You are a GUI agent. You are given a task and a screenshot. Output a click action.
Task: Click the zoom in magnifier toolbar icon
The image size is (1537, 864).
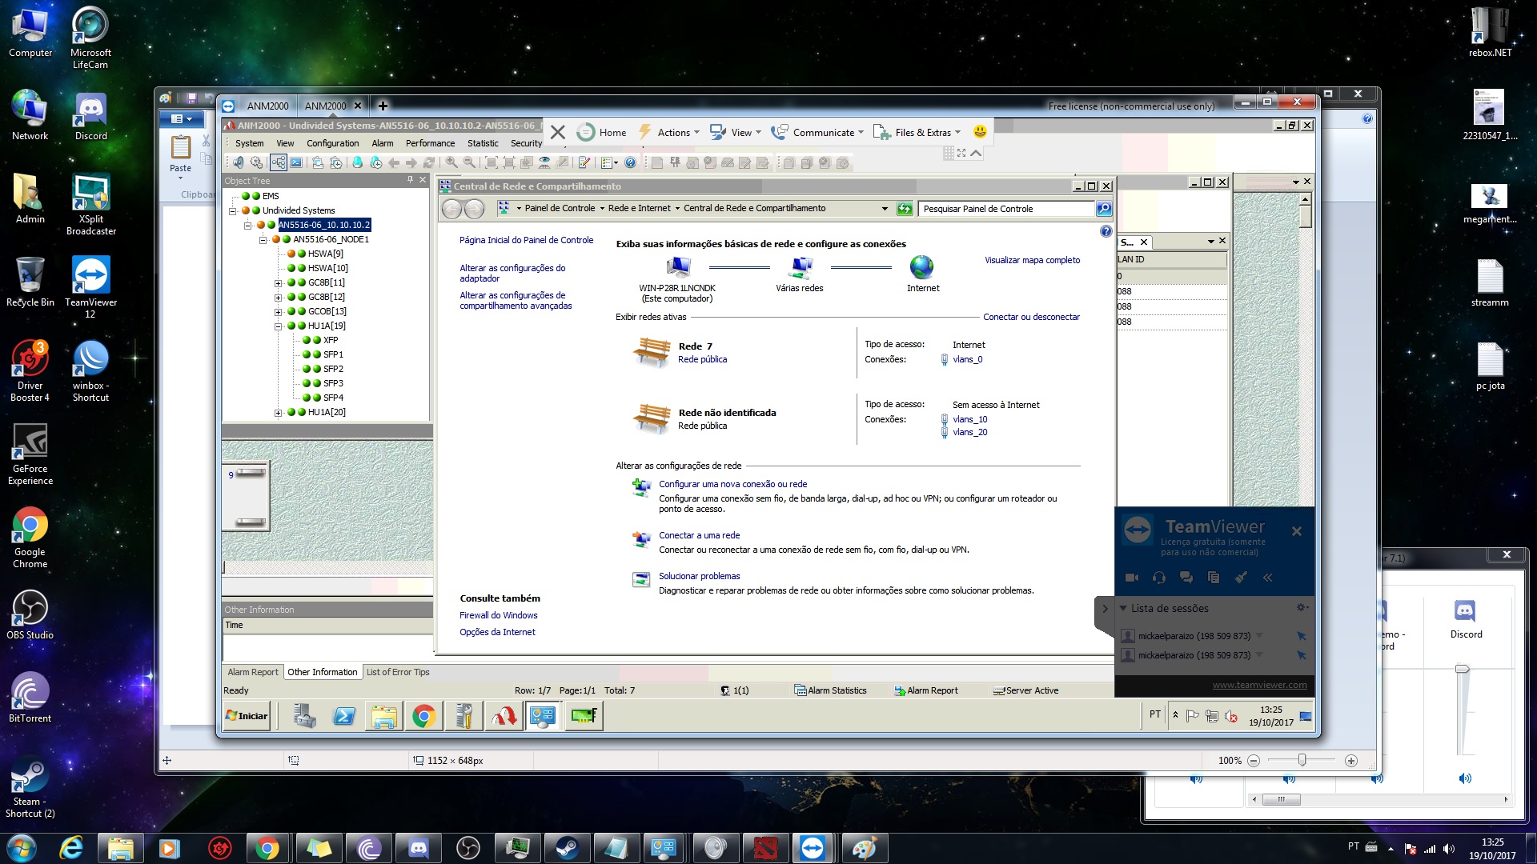(451, 162)
